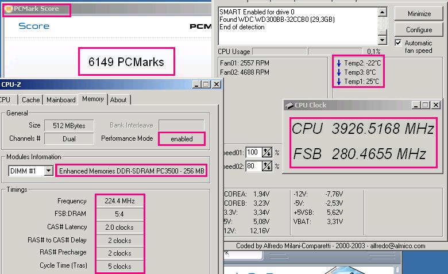This screenshot has height=274, width=448.
Task: Click the Channels field showing Dual
Action: coord(69,139)
